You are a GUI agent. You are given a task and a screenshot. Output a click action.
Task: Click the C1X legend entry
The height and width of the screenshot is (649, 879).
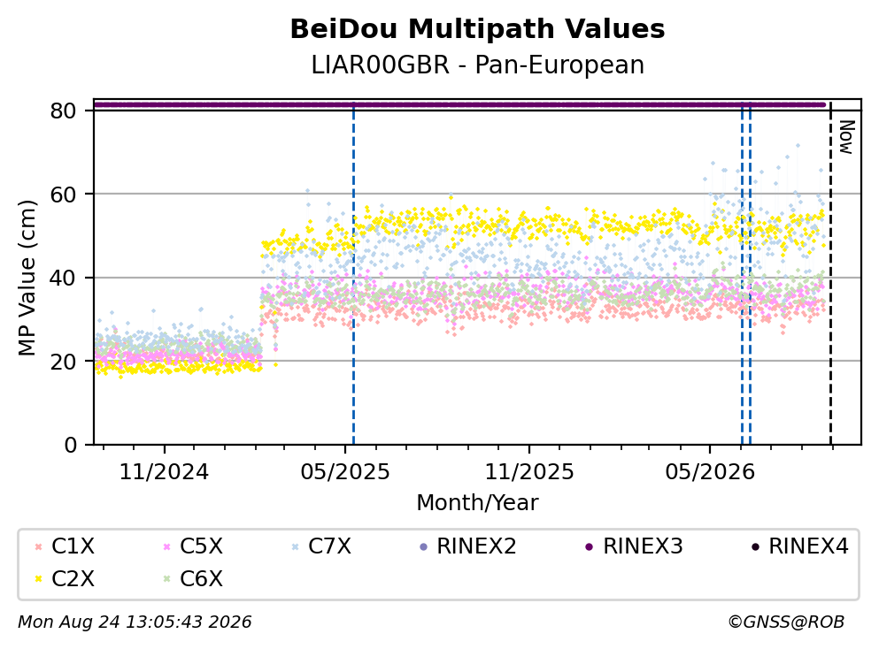coord(65,546)
